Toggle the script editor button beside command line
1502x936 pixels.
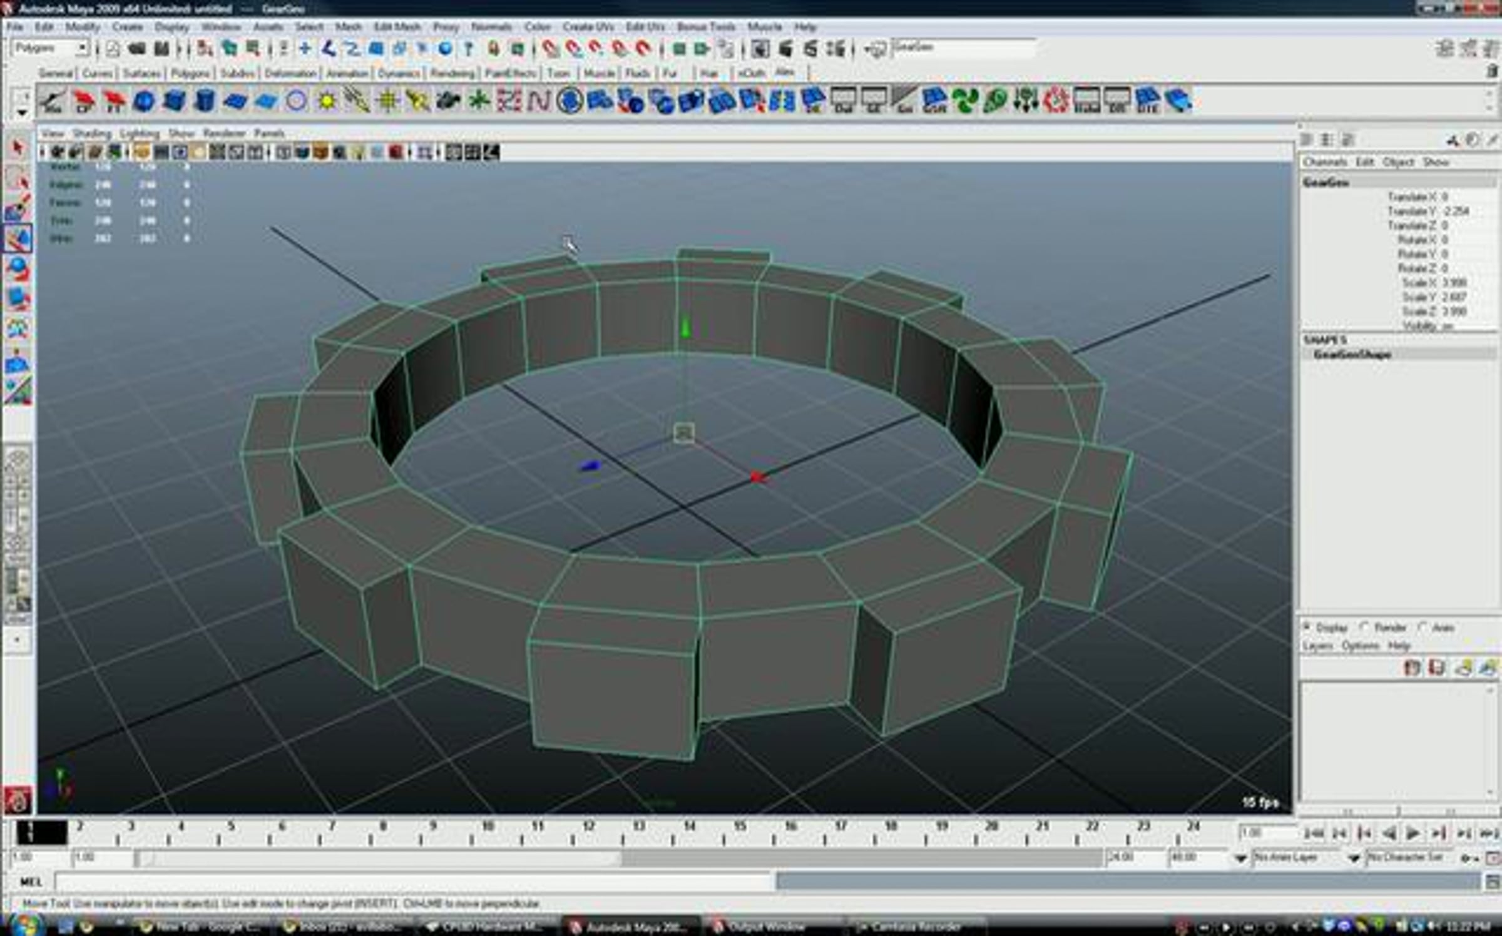[1493, 882]
